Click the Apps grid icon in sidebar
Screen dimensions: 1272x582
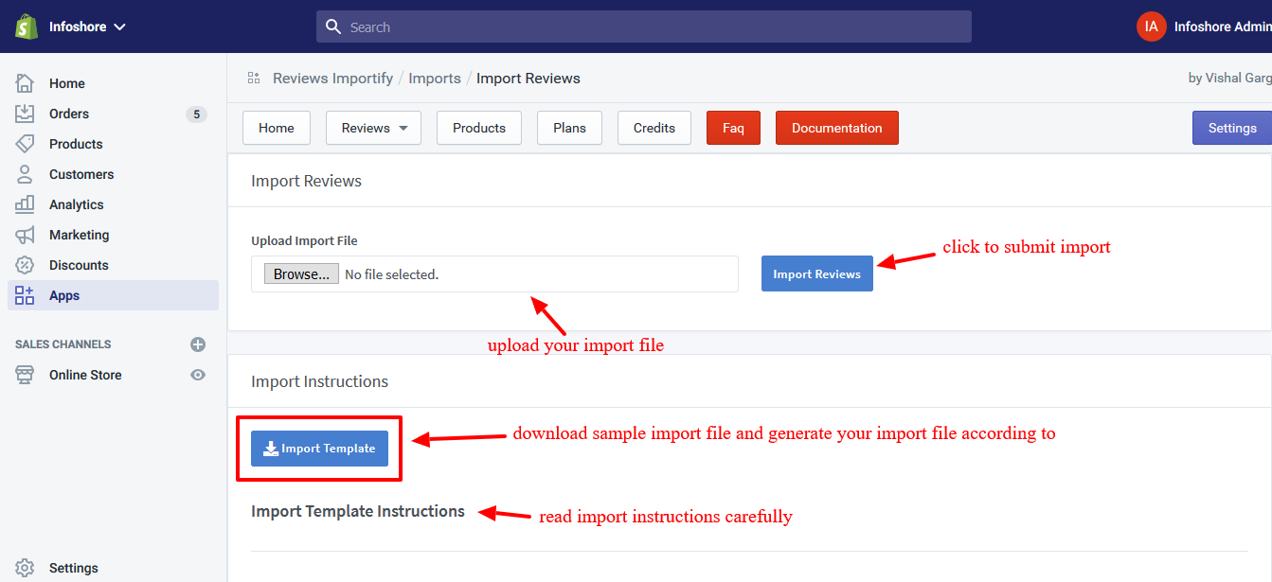tap(25, 295)
